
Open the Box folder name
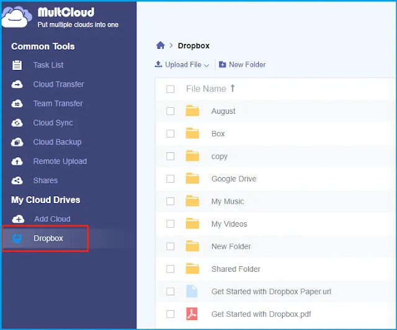218,133
